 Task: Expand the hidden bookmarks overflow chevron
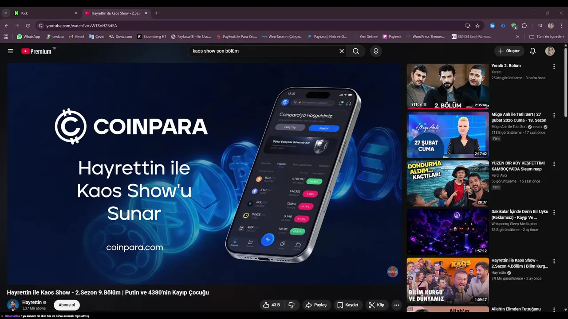coord(517,37)
